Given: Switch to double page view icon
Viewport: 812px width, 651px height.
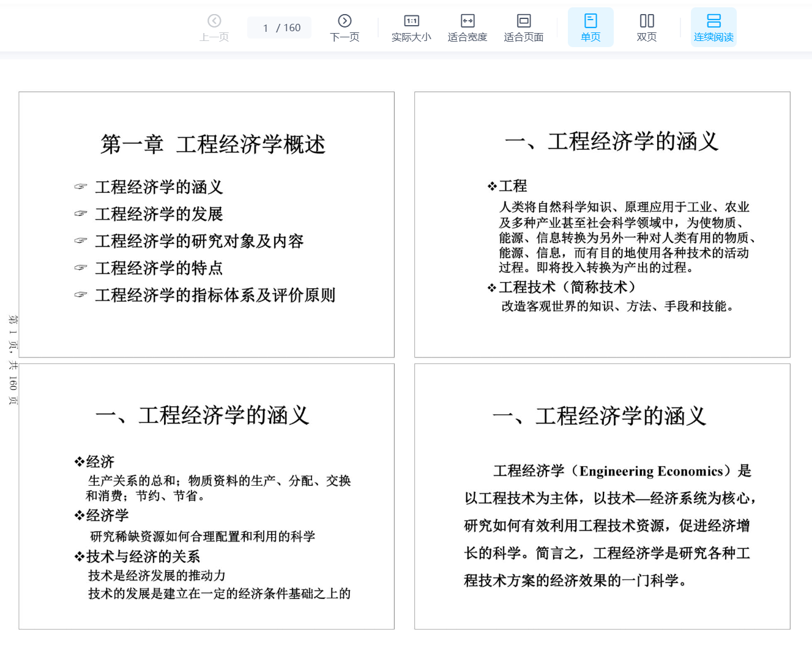Looking at the screenshot, I should [x=647, y=21].
